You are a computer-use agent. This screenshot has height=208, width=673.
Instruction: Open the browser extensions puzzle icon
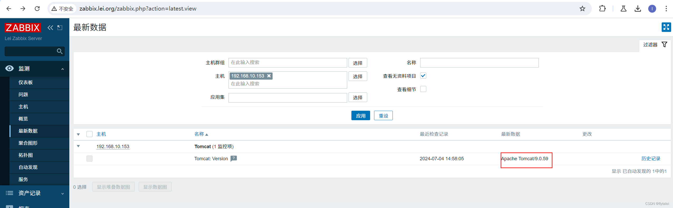[x=602, y=9]
